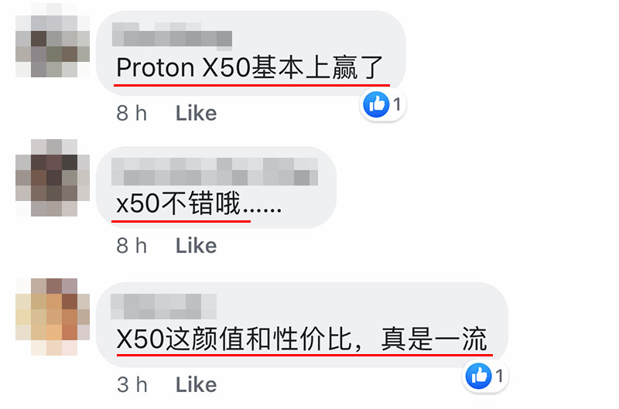This screenshot has height=409, width=619.
Task: Like the 'x50不错哦' comment
Action: 197,246
